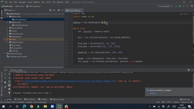The height and width of the screenshot is (109, 194).
Task: Open Chrome from taskbar
Action: pyautogui.click(x=31, y=106)
